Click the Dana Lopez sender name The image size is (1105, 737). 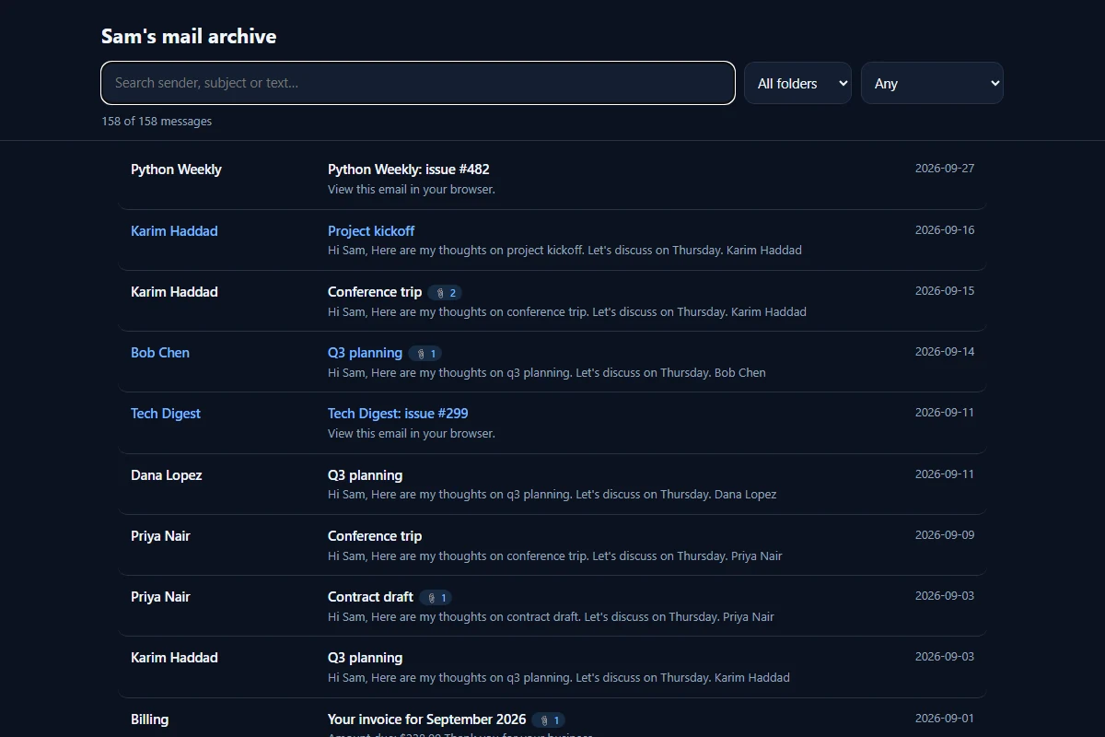coord(167,475)
